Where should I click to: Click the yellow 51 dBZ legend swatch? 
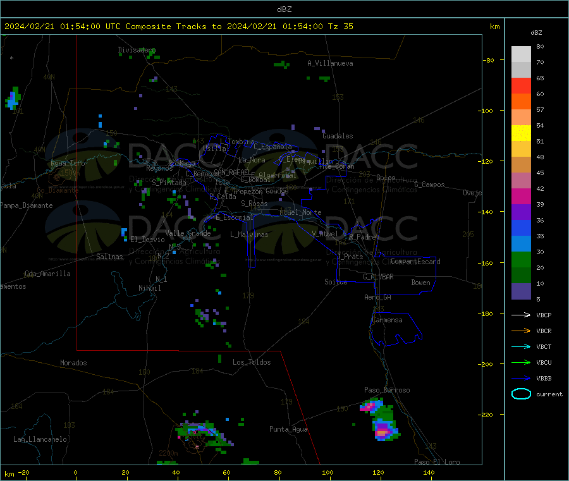[521, 133]
